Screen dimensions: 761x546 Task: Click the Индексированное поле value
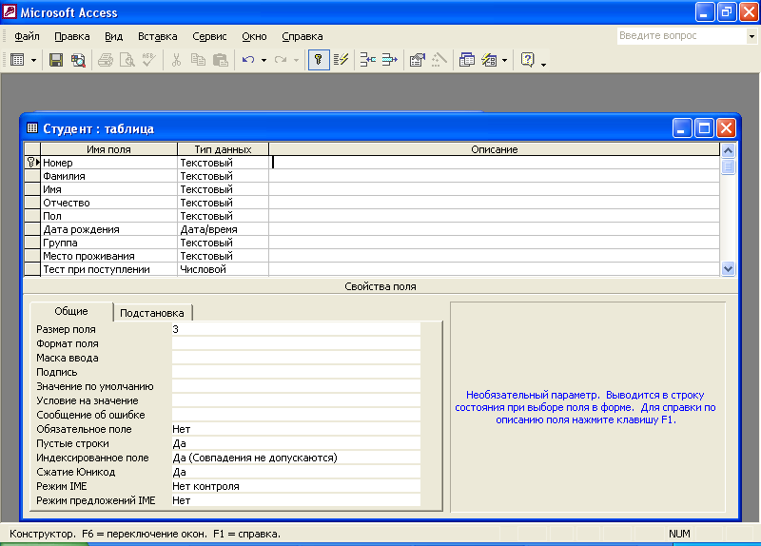(296, 458)
